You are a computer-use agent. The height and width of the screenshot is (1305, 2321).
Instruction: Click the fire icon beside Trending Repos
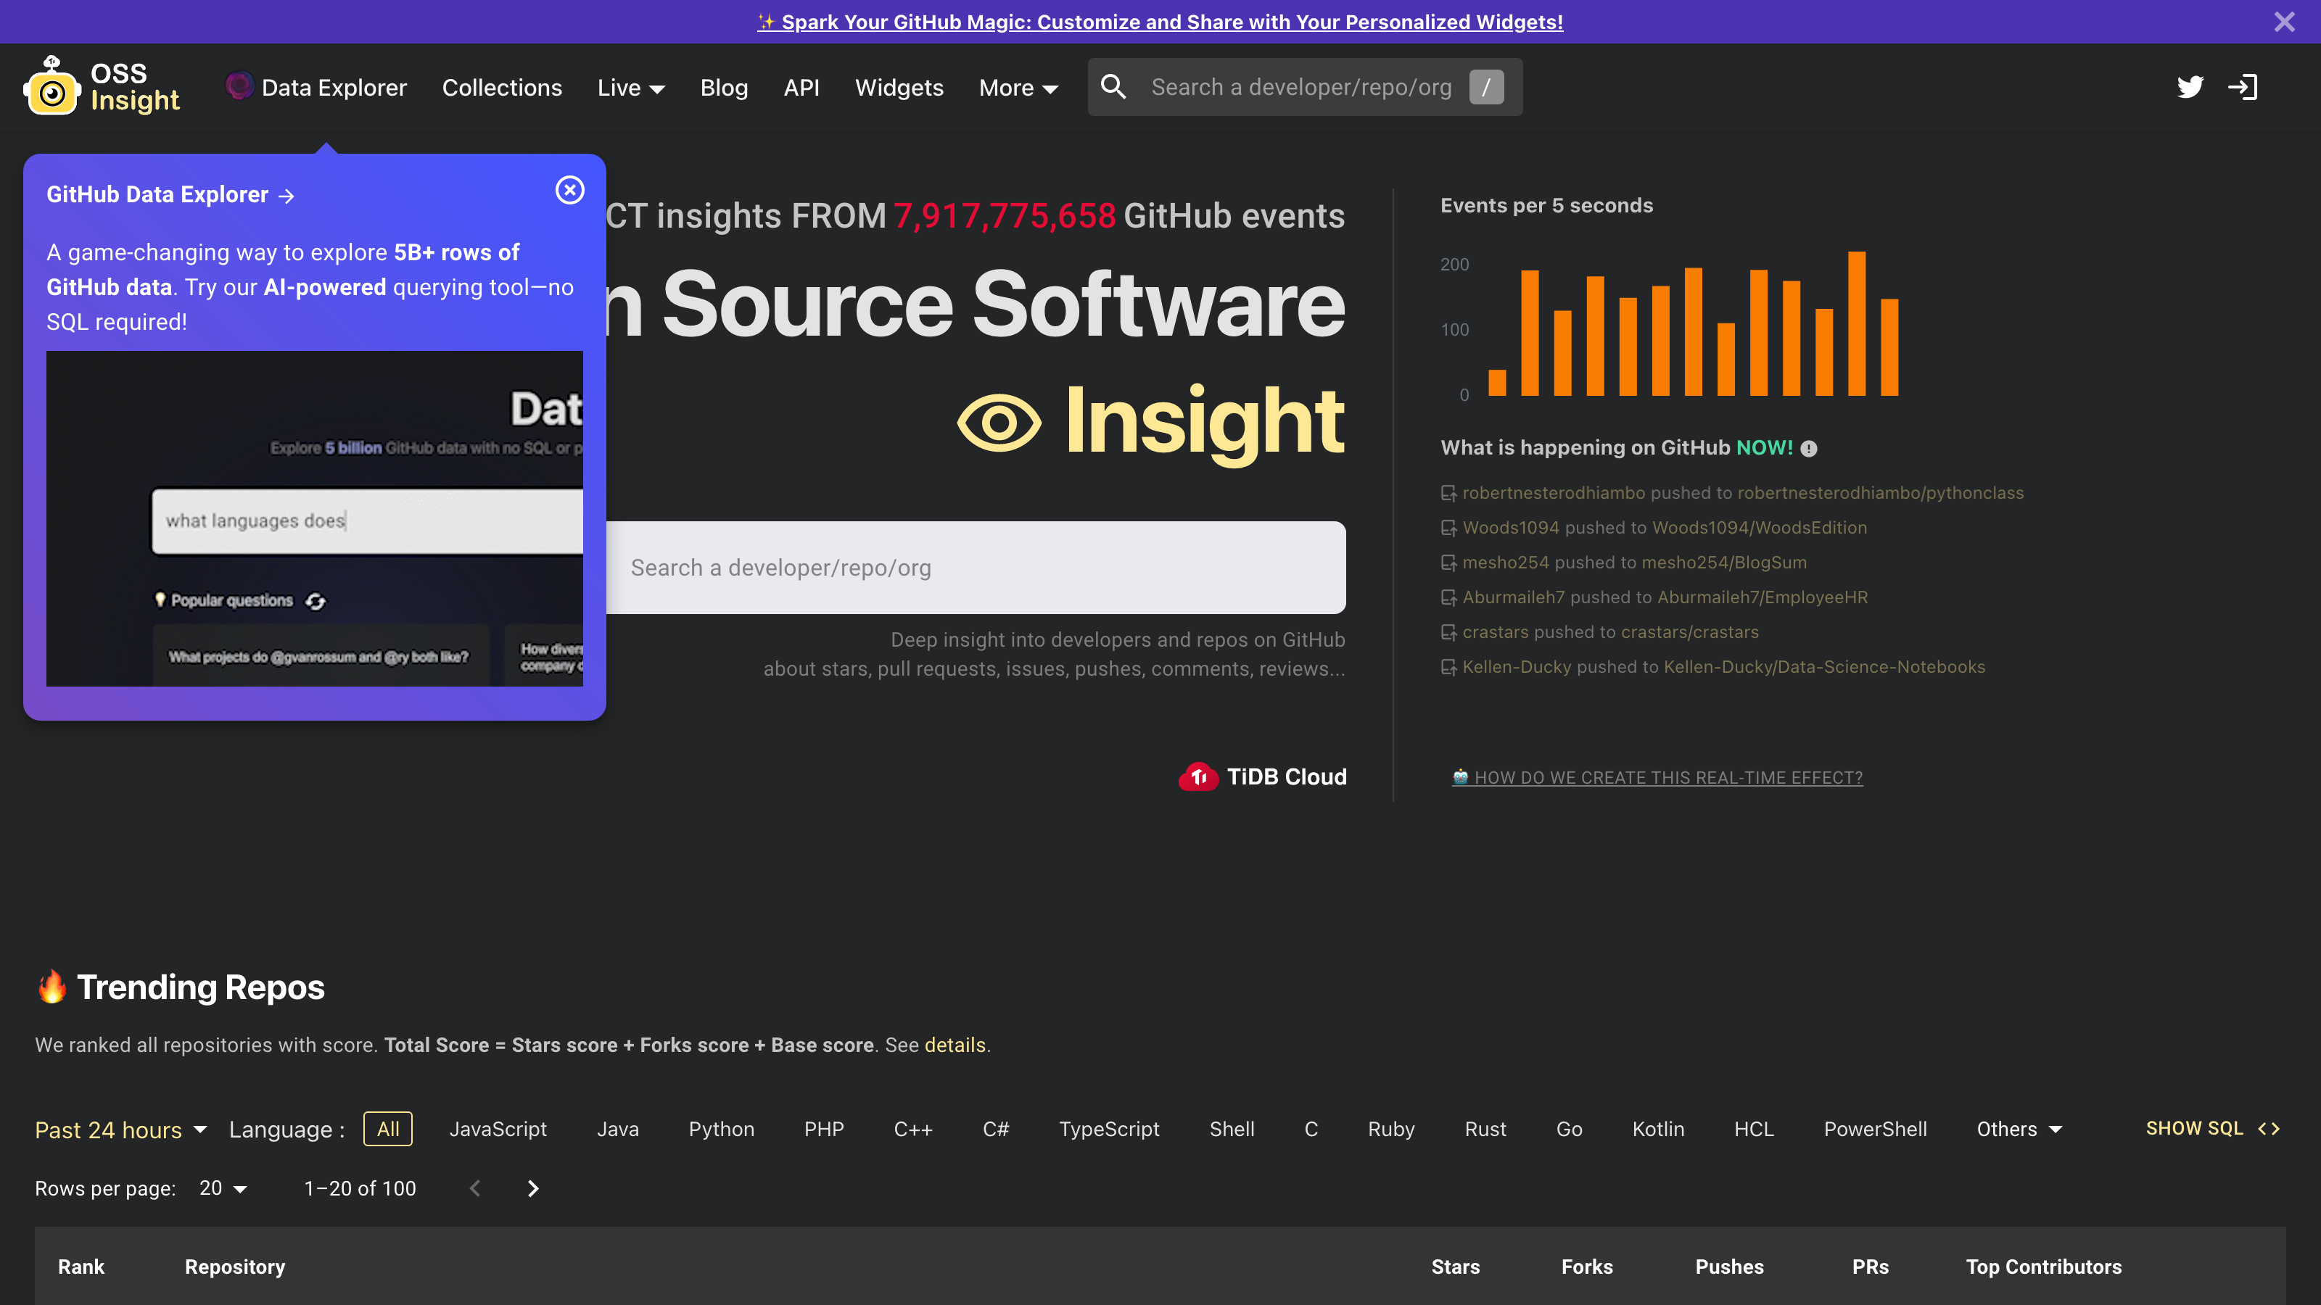click(x=52, y=986)
